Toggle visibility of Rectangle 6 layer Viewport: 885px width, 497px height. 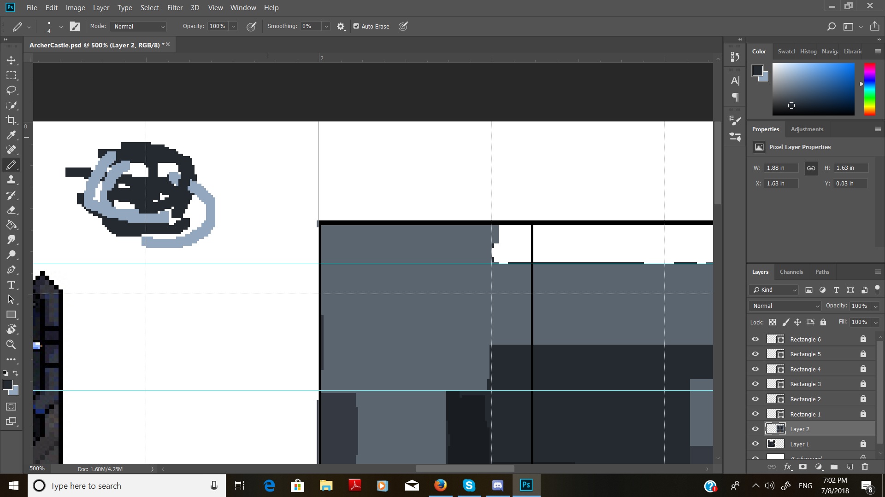(x=755, y=339)
